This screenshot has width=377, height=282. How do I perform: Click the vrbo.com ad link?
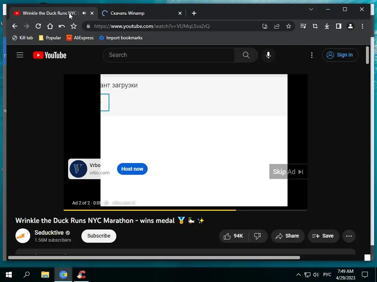pyautogui.click(x=99, y=173)
